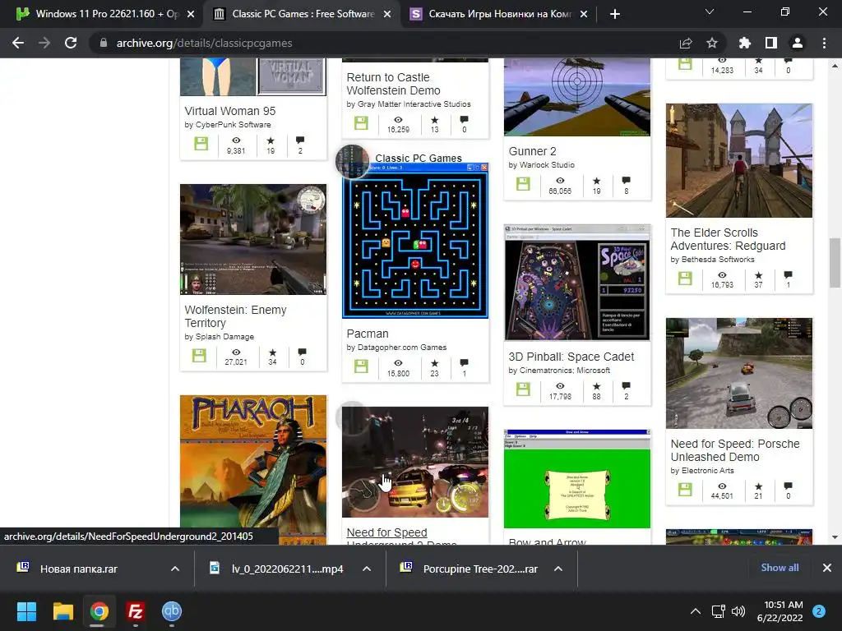842x631 pixels.
Task: Open a new browser tab
Action: pos(615,14)
